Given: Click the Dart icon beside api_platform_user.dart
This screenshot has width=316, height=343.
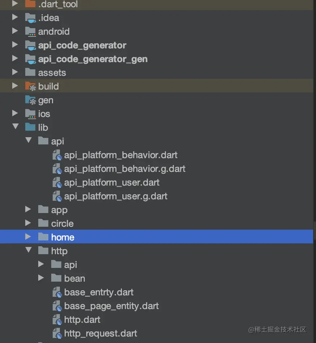Looking at the screenshot, I should point(57,183).
